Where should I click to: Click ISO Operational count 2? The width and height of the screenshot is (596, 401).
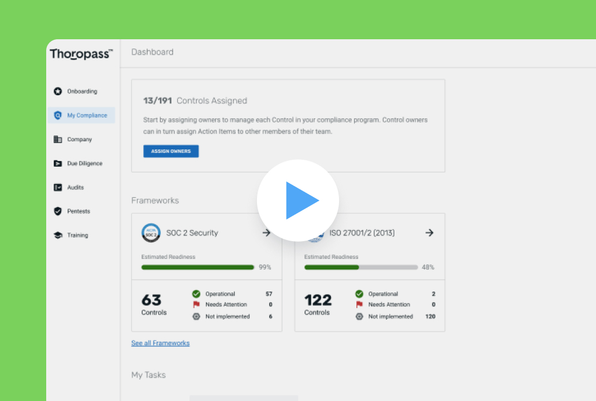(433, 294)
